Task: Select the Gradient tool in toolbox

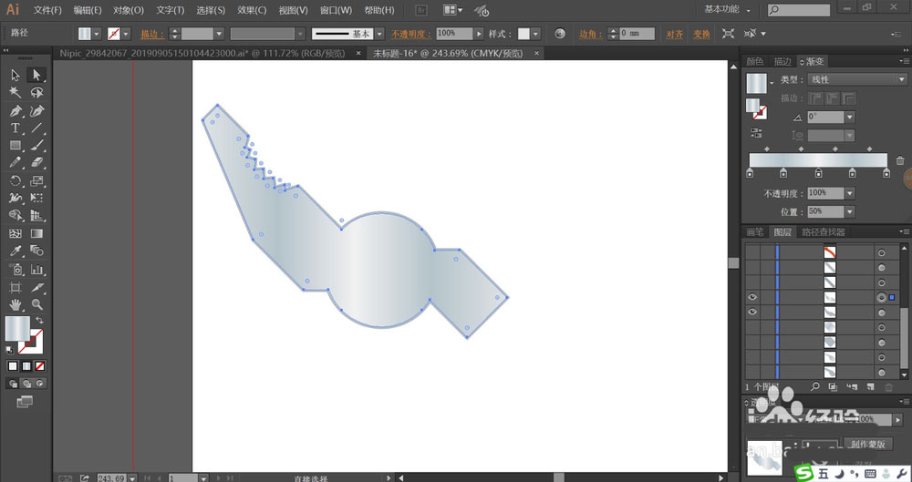Action: click(36, 233)
